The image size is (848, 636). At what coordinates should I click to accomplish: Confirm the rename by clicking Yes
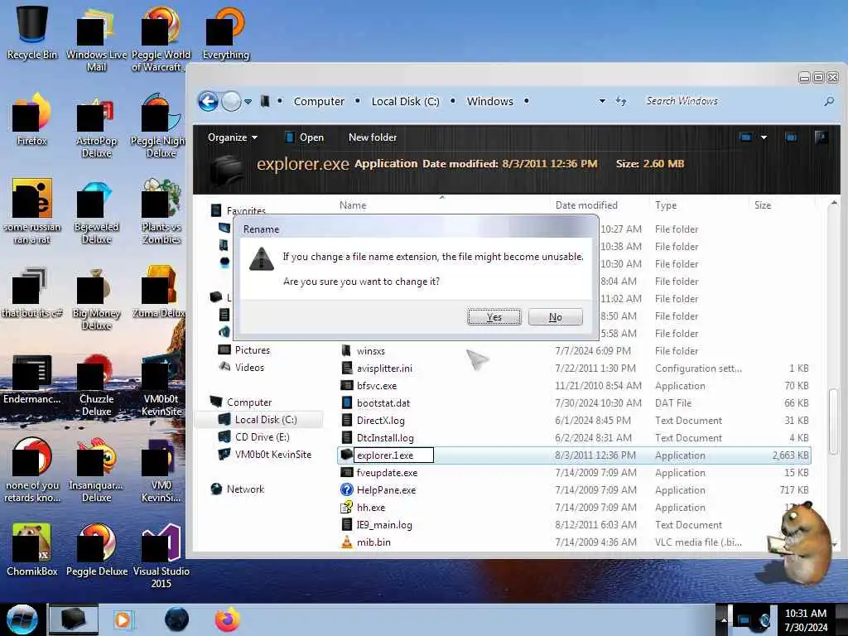(x=494, y=317)
